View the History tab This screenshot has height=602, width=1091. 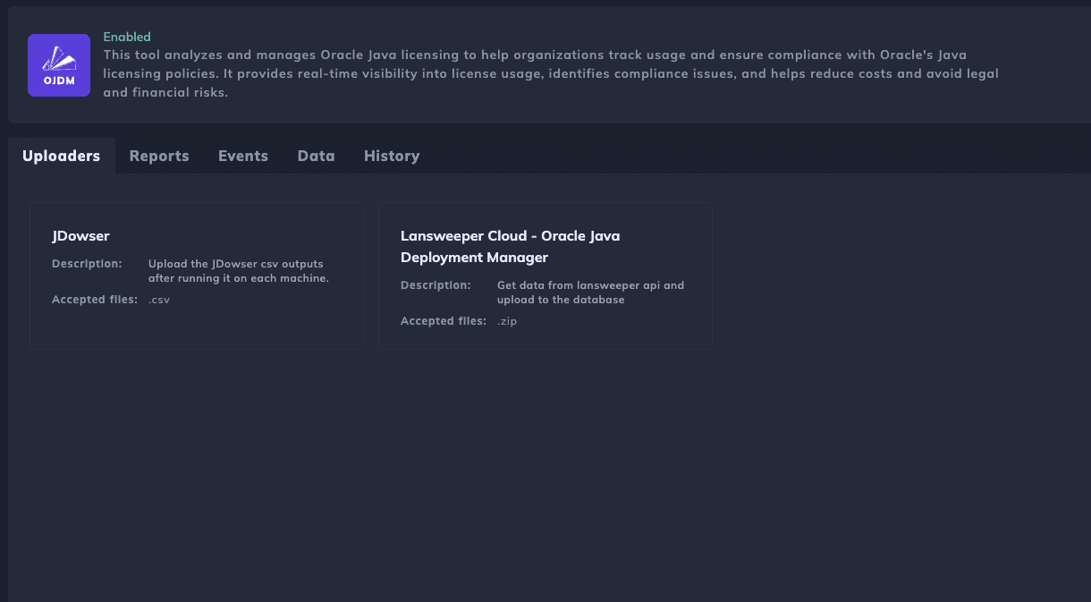[392, 156]
